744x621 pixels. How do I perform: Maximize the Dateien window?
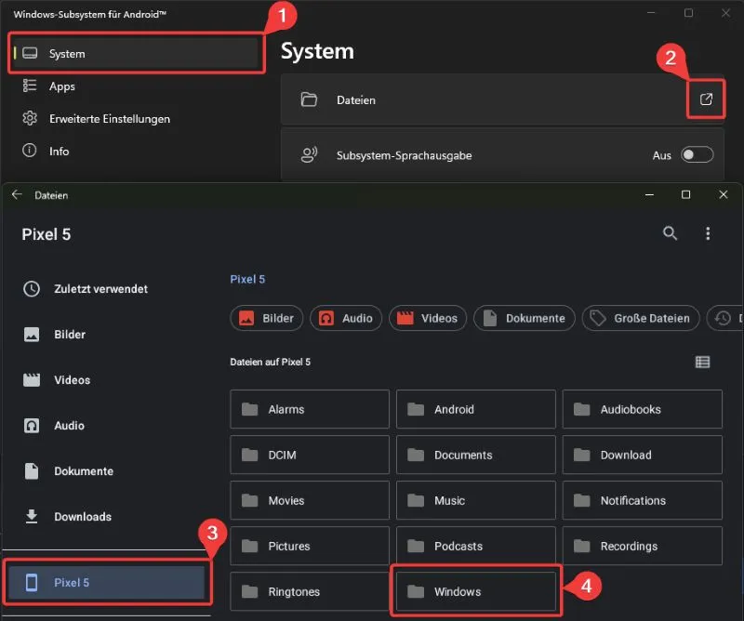coord(685,194)
